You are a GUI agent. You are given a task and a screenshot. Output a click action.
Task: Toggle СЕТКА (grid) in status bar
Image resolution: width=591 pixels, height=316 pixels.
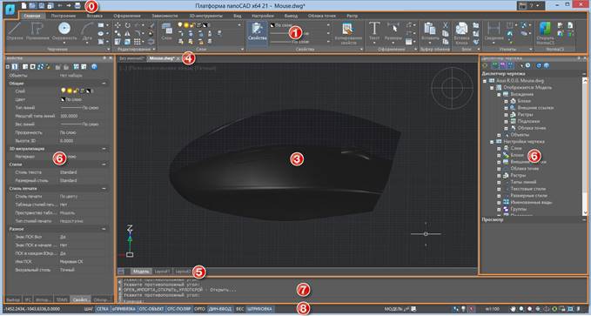coord(102,309)
